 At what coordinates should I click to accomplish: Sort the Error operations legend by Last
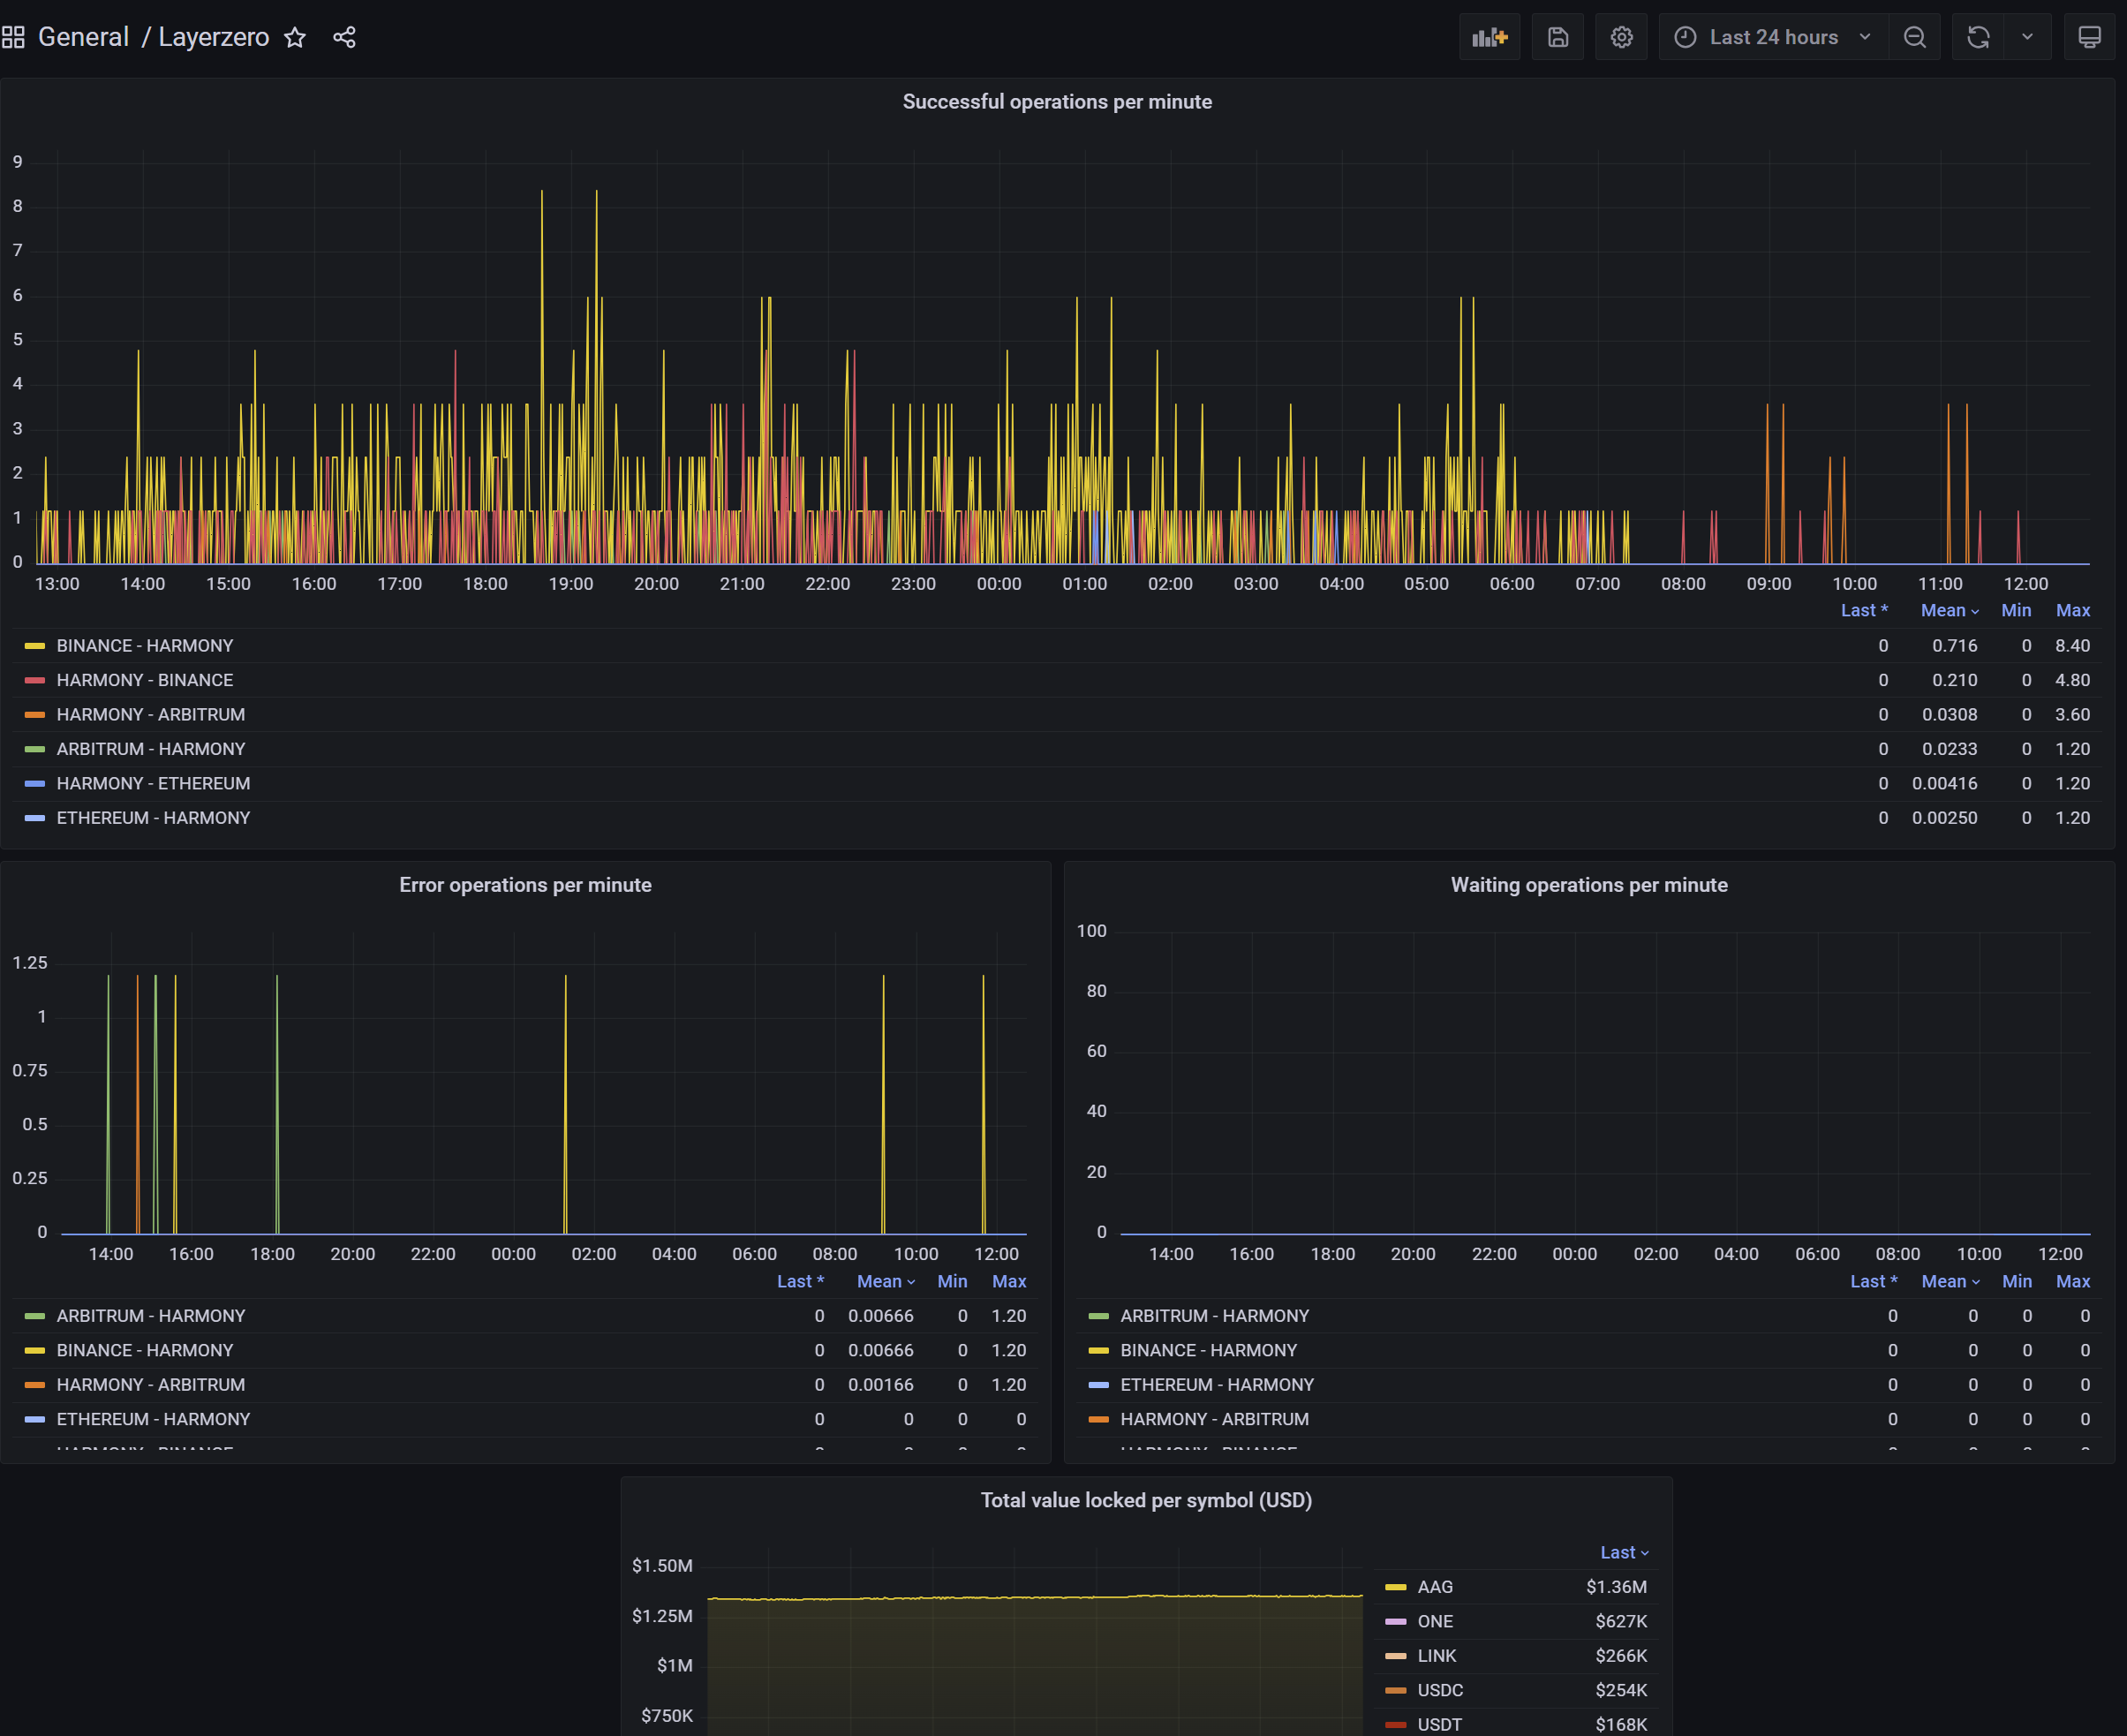(798, 1281)
